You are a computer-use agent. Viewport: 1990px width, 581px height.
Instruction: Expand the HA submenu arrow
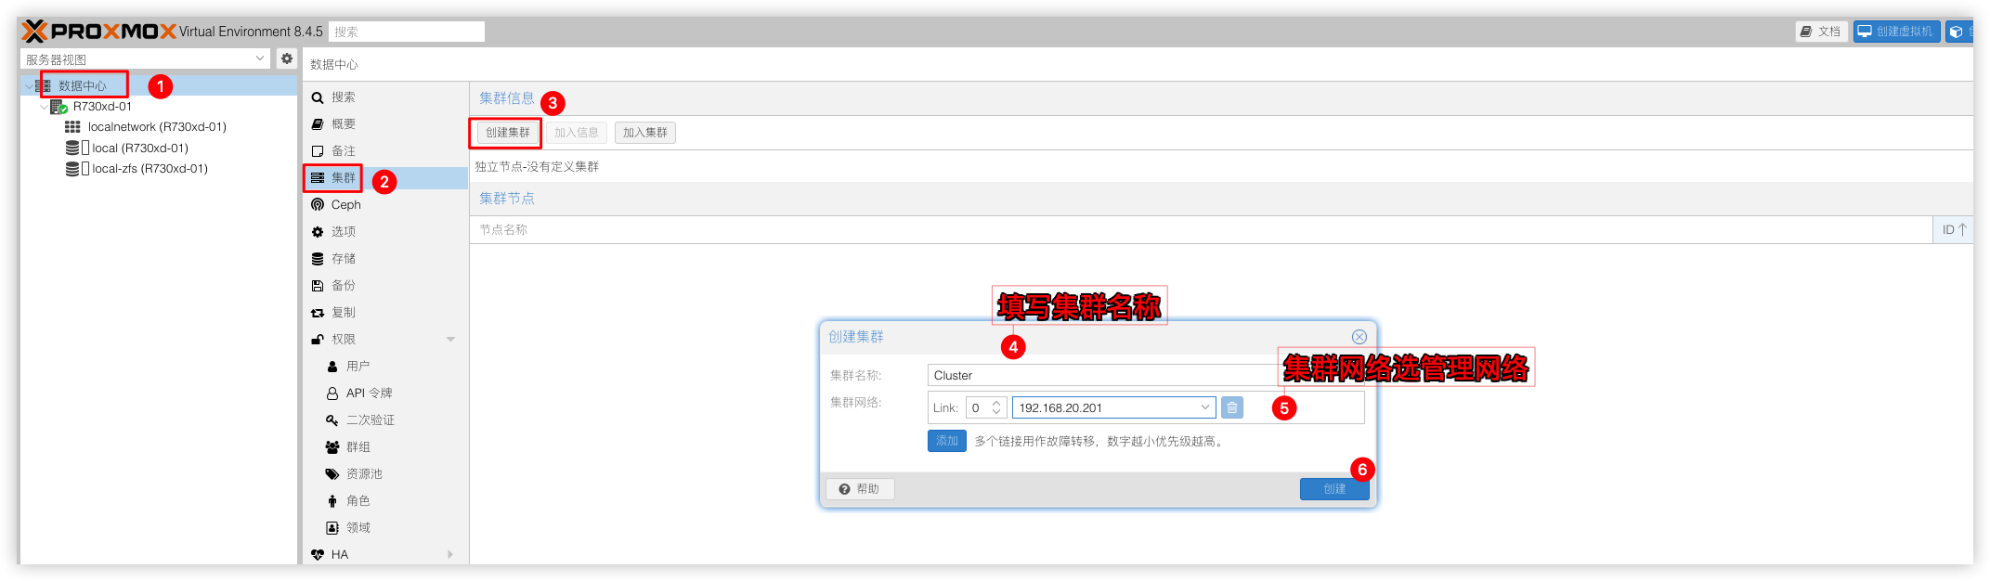450,555
